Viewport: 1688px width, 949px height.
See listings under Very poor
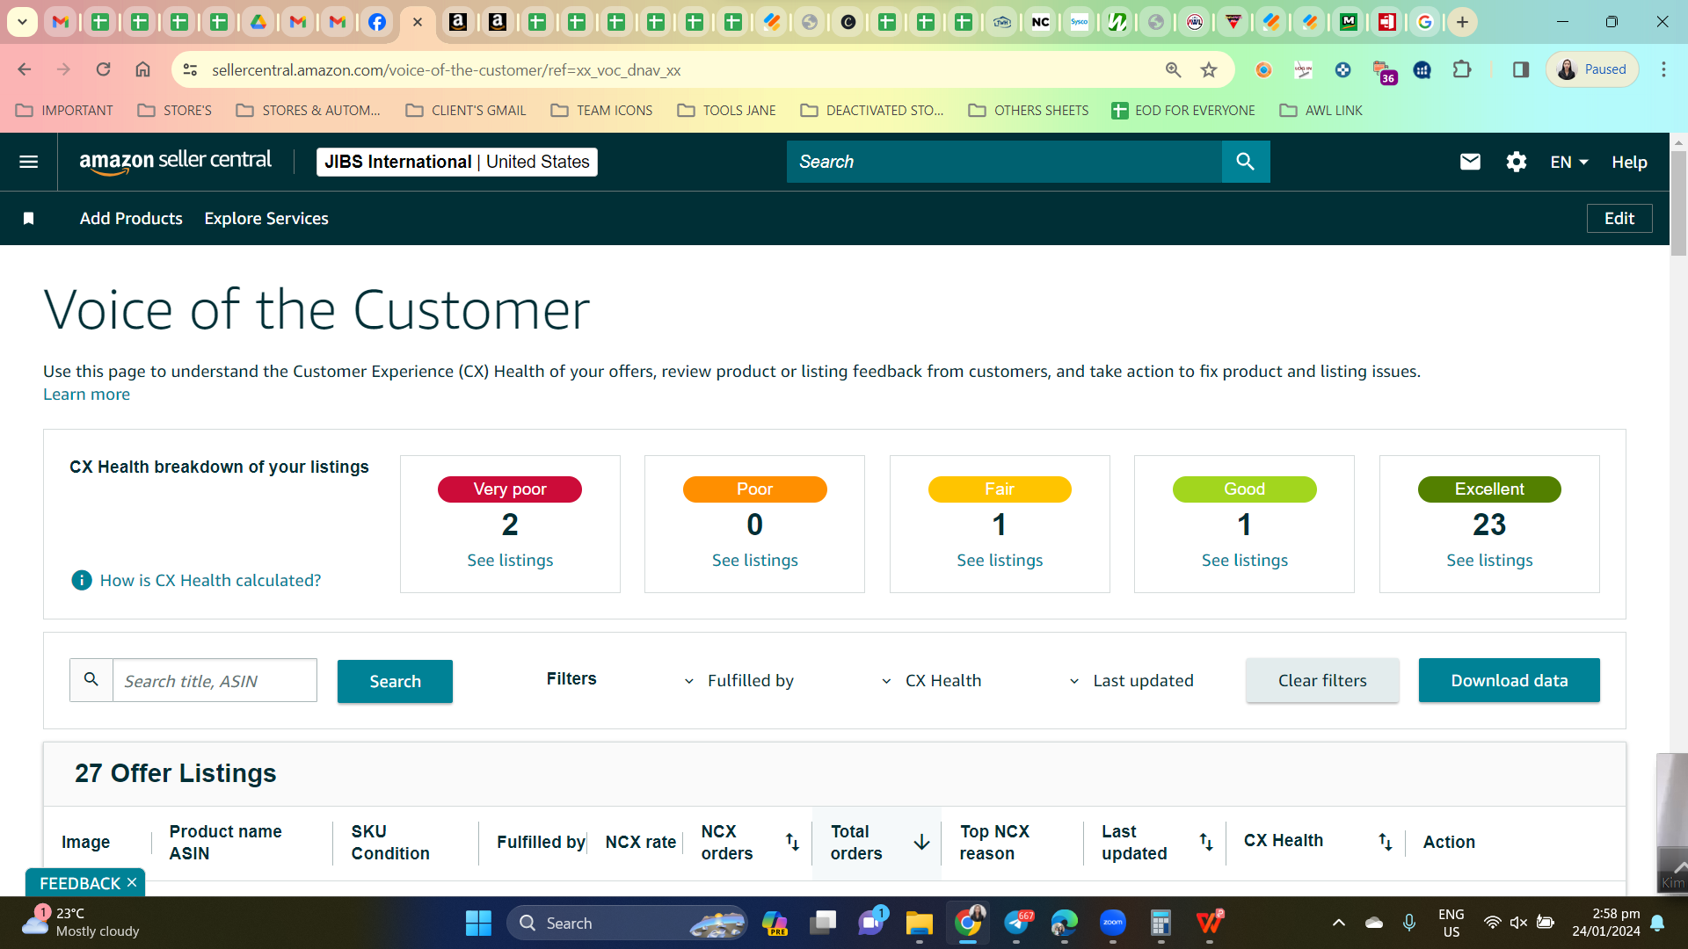[x=510, y=561]
